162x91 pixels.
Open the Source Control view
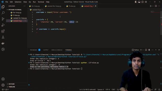[x=3, y=19]
